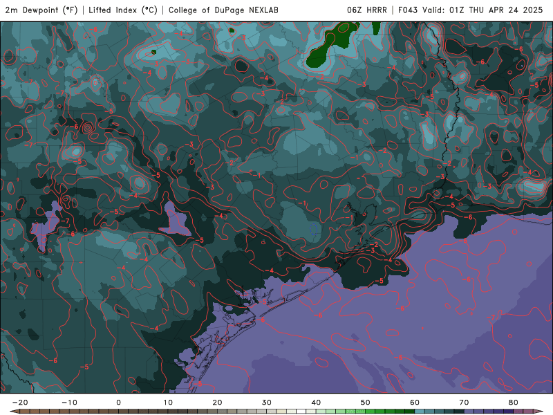Click the -20 label on the color scale
Viewport: 553px width, 415px height.
tap(20, 403)
